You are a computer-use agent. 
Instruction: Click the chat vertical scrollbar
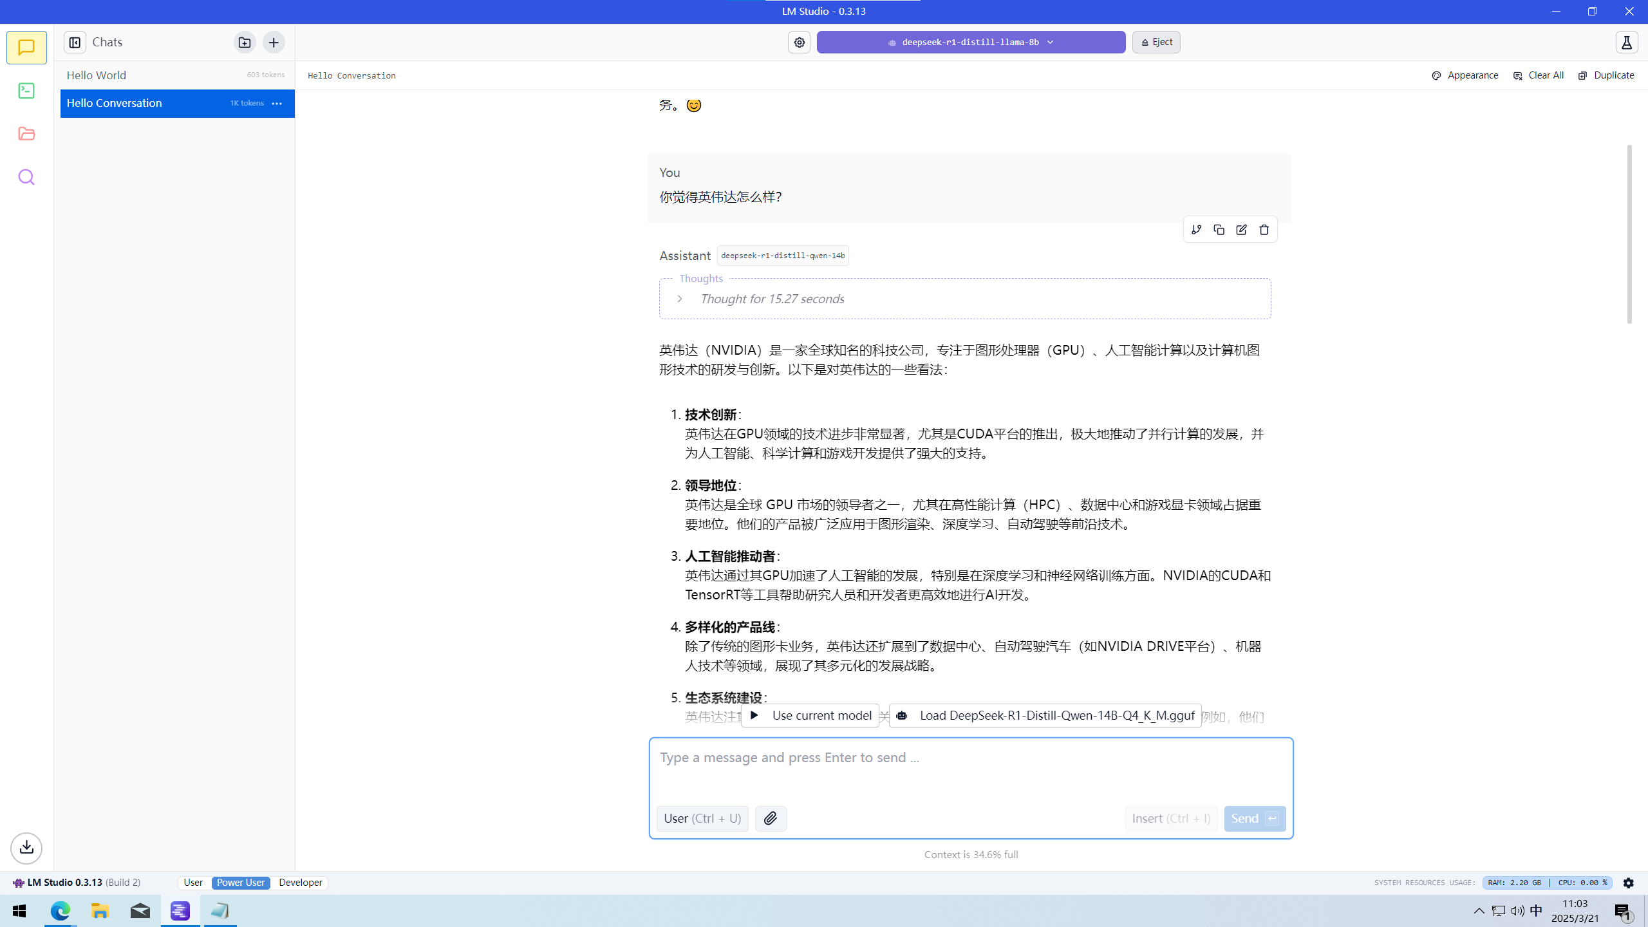coord(1629,234)
